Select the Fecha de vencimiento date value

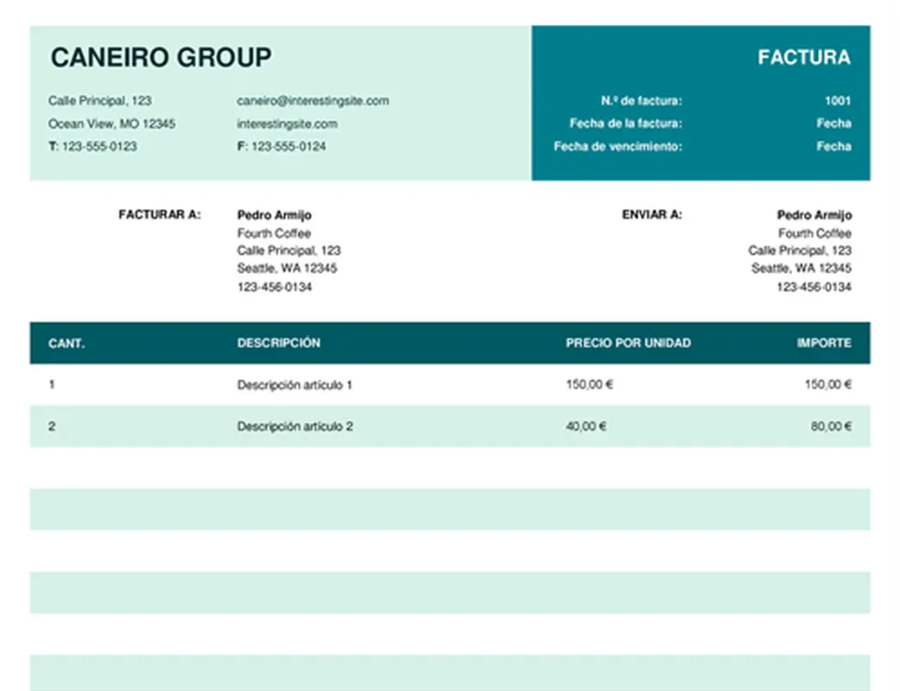(x=833, y=147)
